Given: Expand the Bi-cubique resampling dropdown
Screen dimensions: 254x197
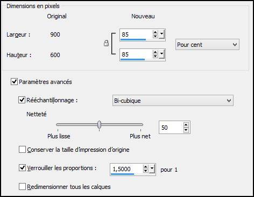Looking at the screenshot, I should point(173,101).
